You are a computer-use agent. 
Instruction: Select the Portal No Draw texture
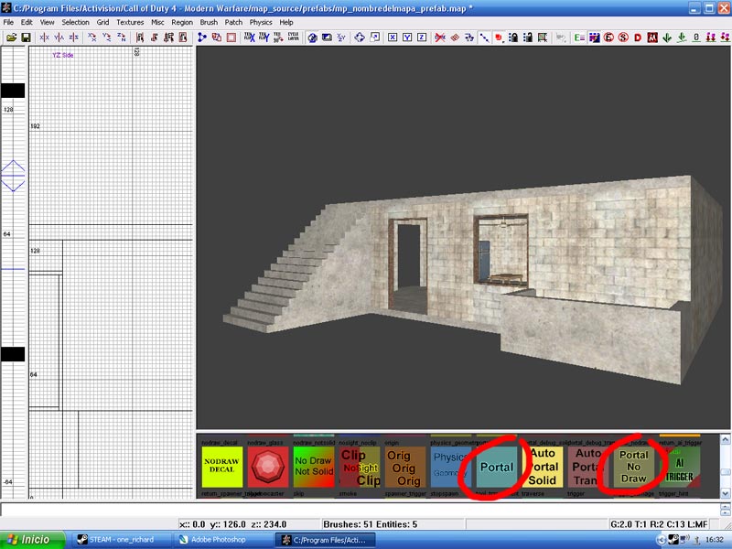[633, 467]
